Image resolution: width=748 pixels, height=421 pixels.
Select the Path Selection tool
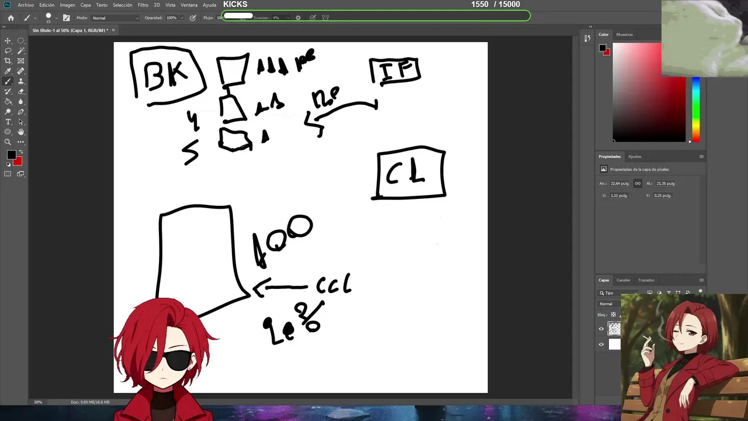tap(21, 122)
